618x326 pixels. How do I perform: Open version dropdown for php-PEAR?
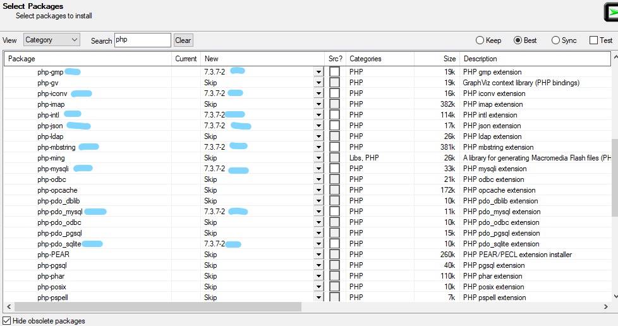click(318, 255)
